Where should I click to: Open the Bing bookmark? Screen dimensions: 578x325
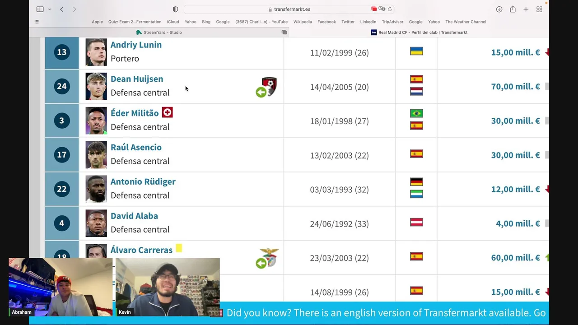tap(206, 22)
